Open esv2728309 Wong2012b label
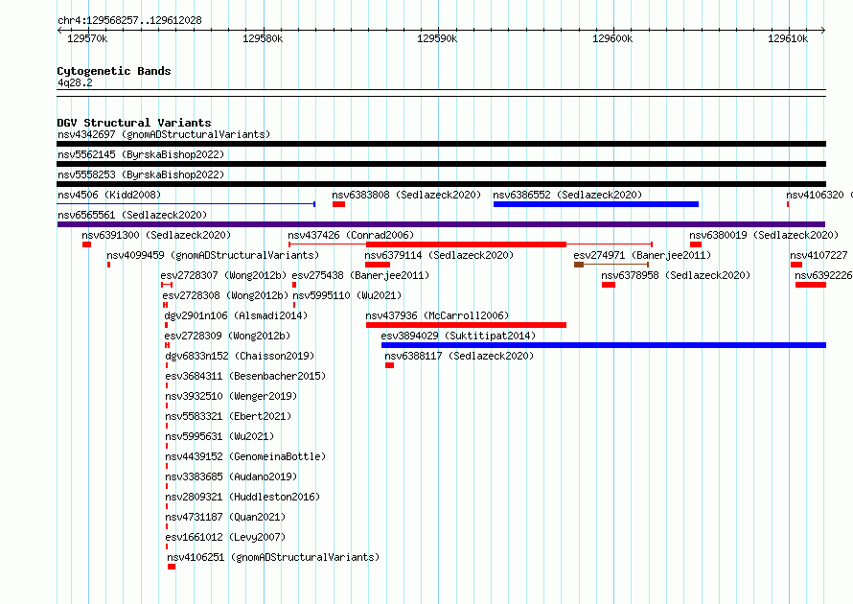The image size is (853, 604). pyautogui.click(x=227, y=336)
